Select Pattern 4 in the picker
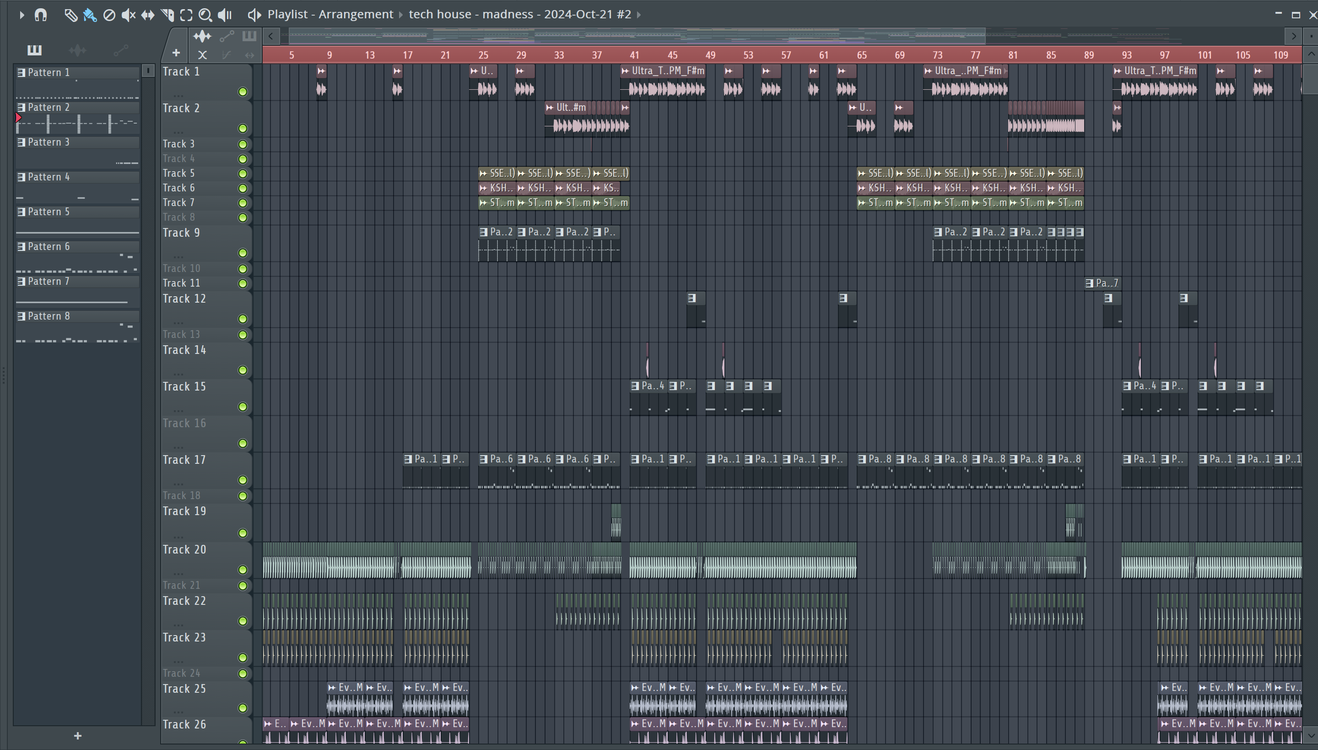Image resolution: width=1318 pixels, height=750 pixels. (x=77, y=177)
